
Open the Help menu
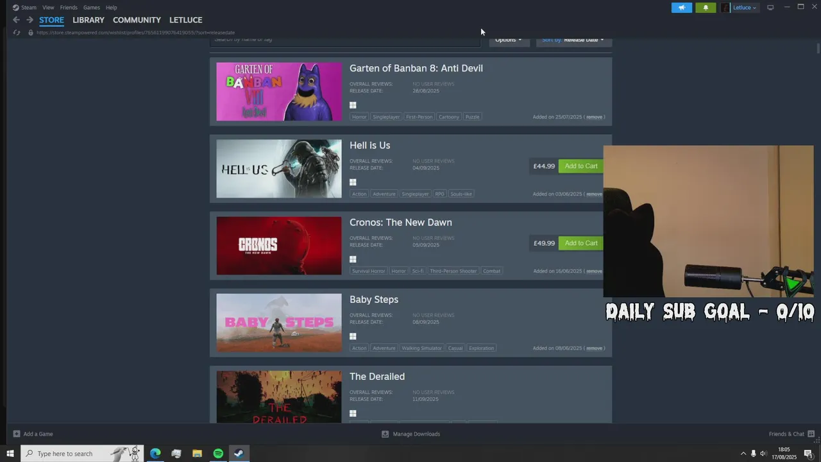coord(111,8)
